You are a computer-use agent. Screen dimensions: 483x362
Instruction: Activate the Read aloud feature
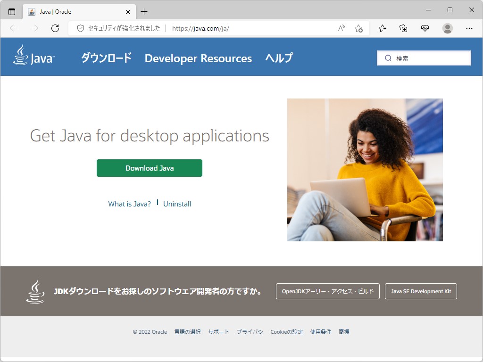click(341, 28)
